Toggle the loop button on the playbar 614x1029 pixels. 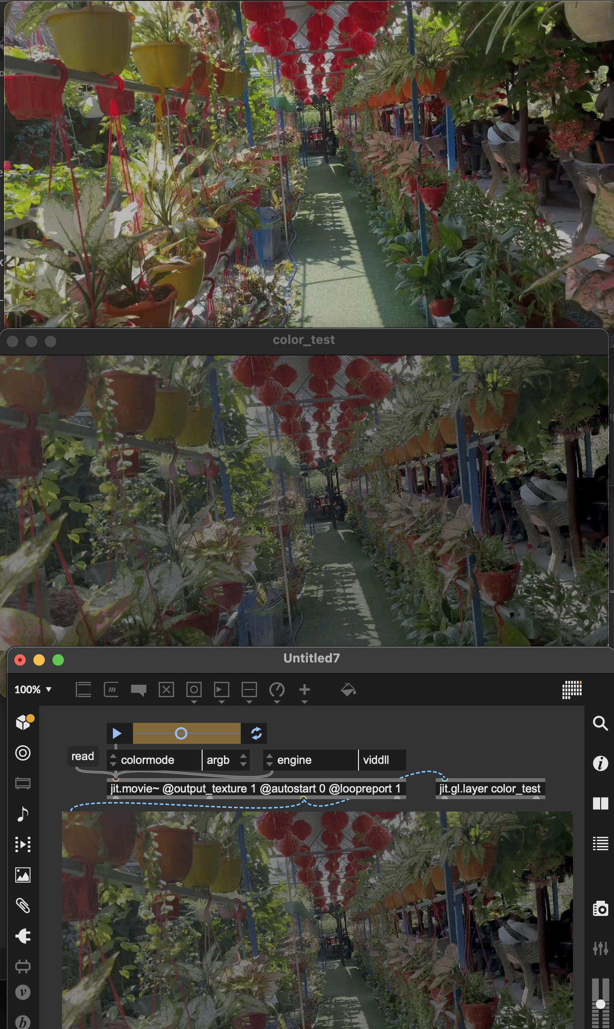click(x=256, y=733)
